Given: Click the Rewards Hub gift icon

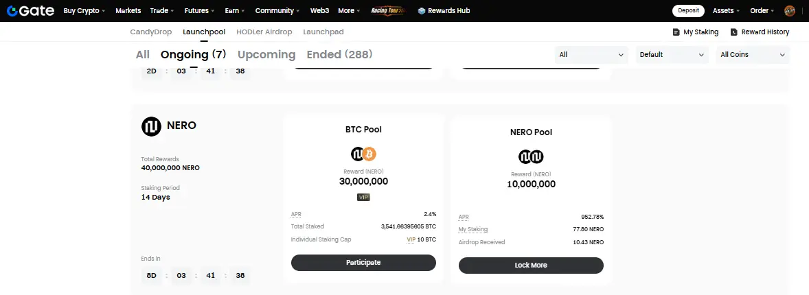Looking at the screenshot, I should coord(422,11).
